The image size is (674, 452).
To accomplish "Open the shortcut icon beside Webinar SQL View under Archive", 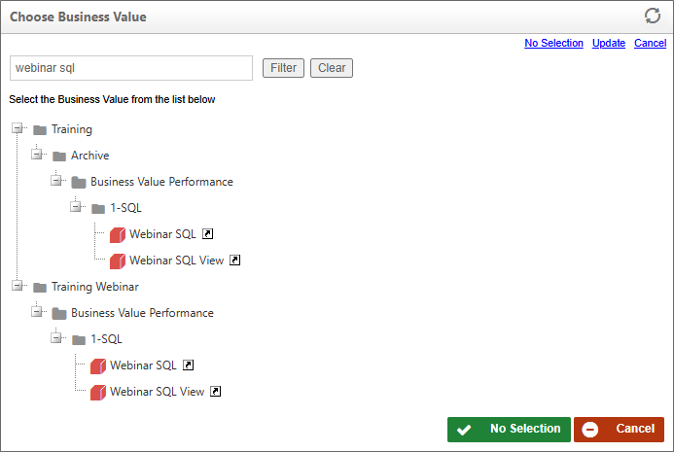I will pos(234,260).
